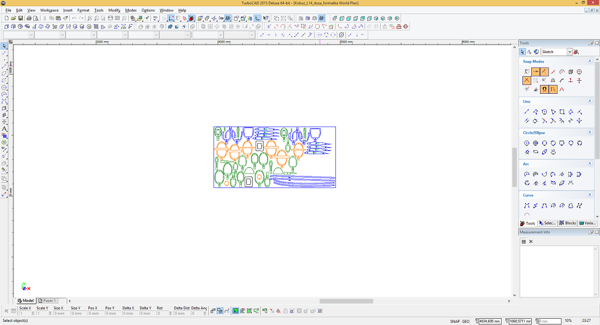Open the Varia... panel tab

[x=587, y=223]
